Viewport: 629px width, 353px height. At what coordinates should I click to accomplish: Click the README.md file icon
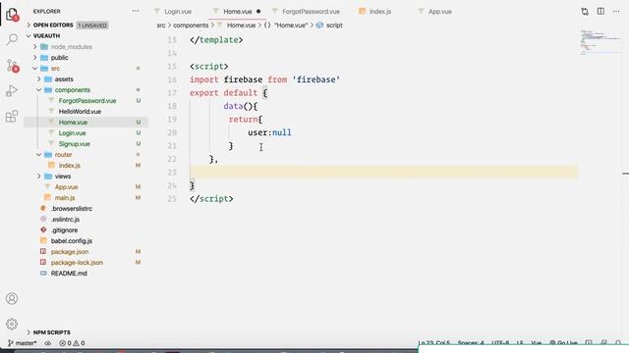pyautogui.click(x=43, y=274)
